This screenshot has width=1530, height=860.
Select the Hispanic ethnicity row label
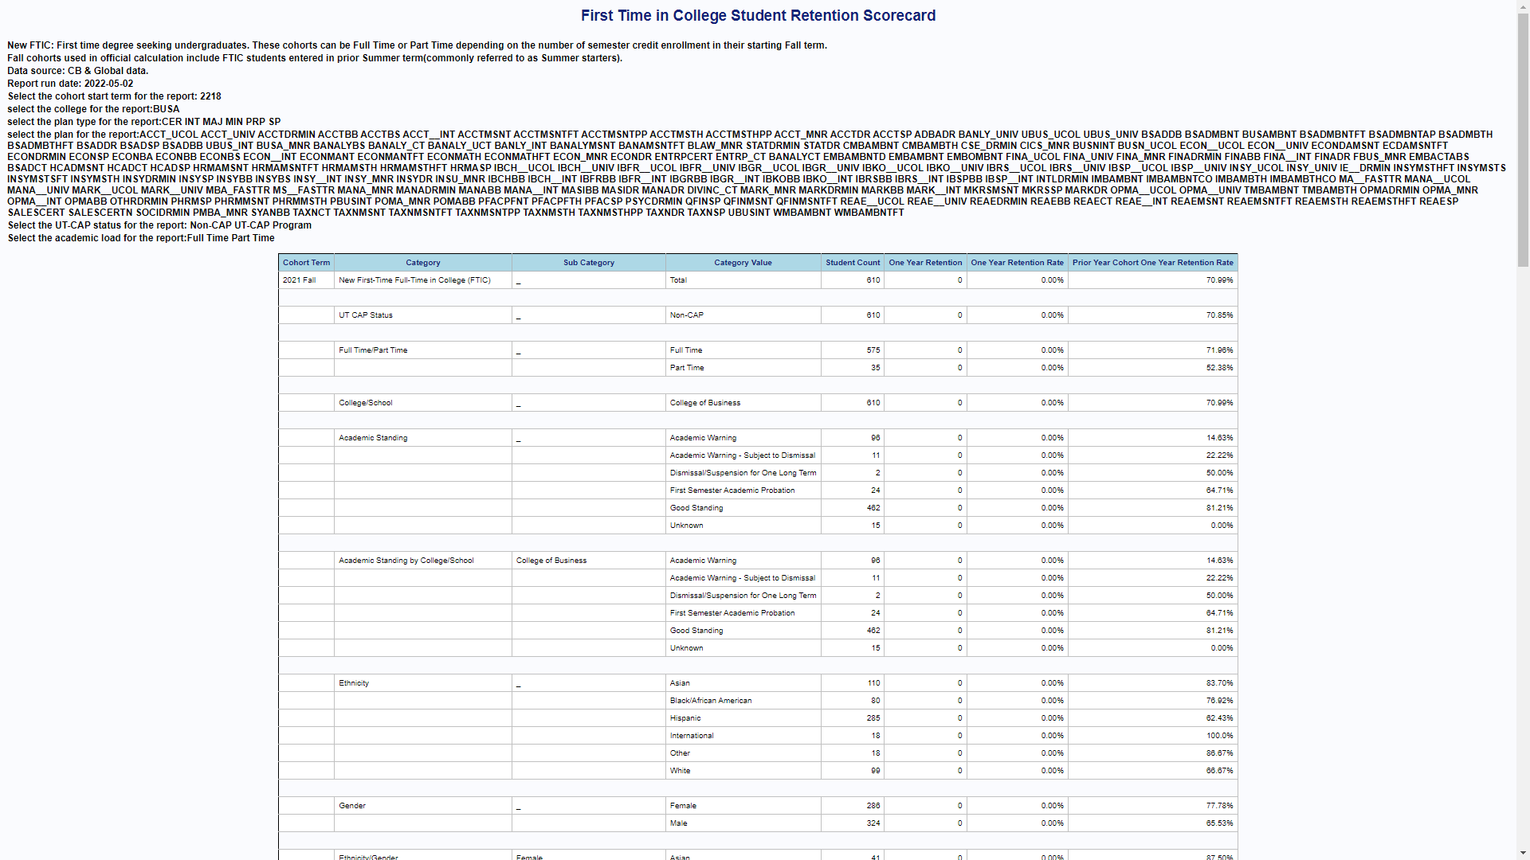[685, 718]
